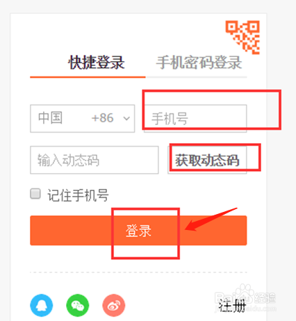Switch to 手机密码登录 tab
This screenshot has width=296, height=321.
point(199,63)
